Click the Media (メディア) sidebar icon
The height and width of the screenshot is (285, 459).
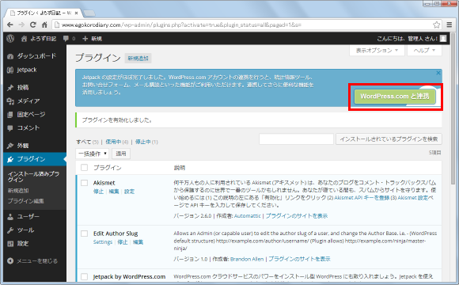coord(10,101)
